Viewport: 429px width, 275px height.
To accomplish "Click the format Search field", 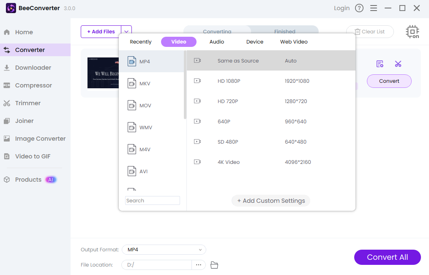I will pos(153,201).
